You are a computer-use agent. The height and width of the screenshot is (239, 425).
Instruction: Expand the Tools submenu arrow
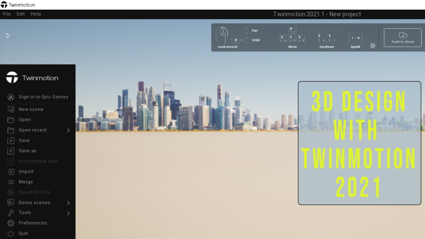(68, 213)
